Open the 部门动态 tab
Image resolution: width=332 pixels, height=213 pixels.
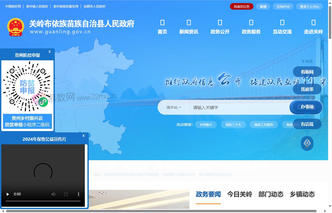[271, 194]
